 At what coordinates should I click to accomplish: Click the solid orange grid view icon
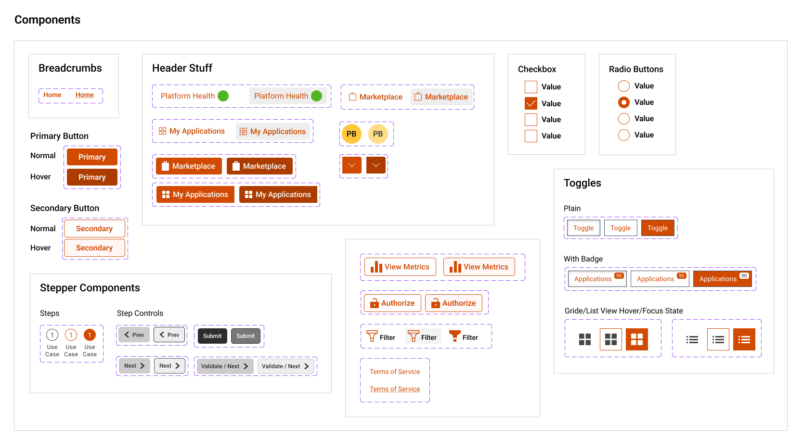[636, 339]
